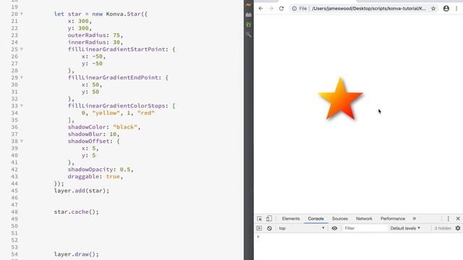Viewport: 463px width, 260px height.
Task: Close the DevTools panel
Action: point(458,219)
